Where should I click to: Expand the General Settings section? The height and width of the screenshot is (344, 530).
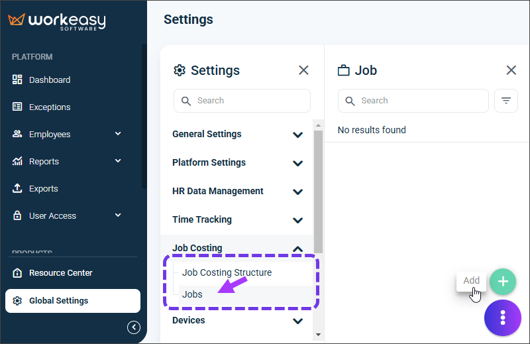pyautogui.click(x=237, y=134)
